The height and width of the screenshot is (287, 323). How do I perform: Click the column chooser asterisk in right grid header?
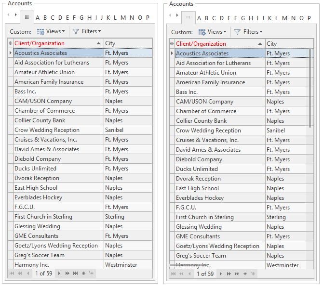point(172,44)
